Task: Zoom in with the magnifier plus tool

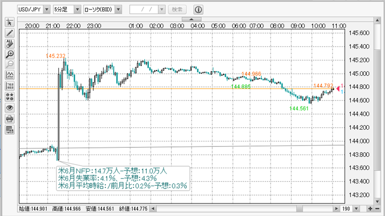Action: pos(10,54)
